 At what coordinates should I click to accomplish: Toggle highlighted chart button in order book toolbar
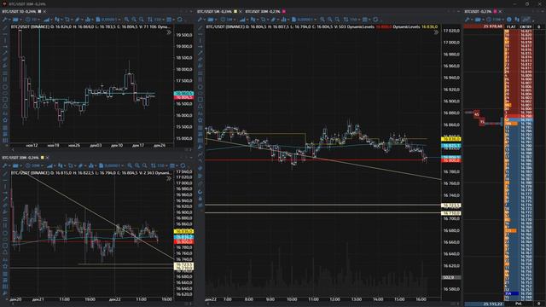point(526,20)
